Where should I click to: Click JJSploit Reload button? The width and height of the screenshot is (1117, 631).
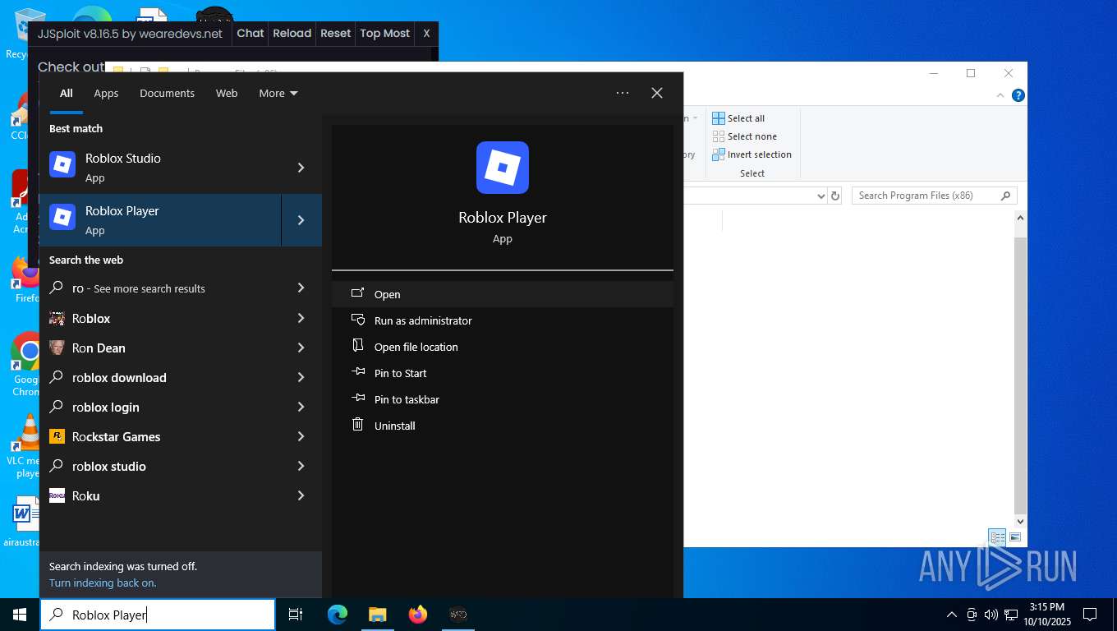pos(292,34)
